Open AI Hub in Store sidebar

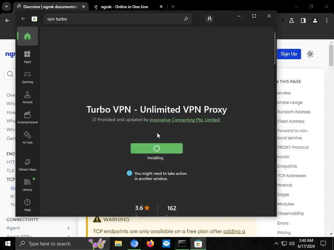[27, 138]
